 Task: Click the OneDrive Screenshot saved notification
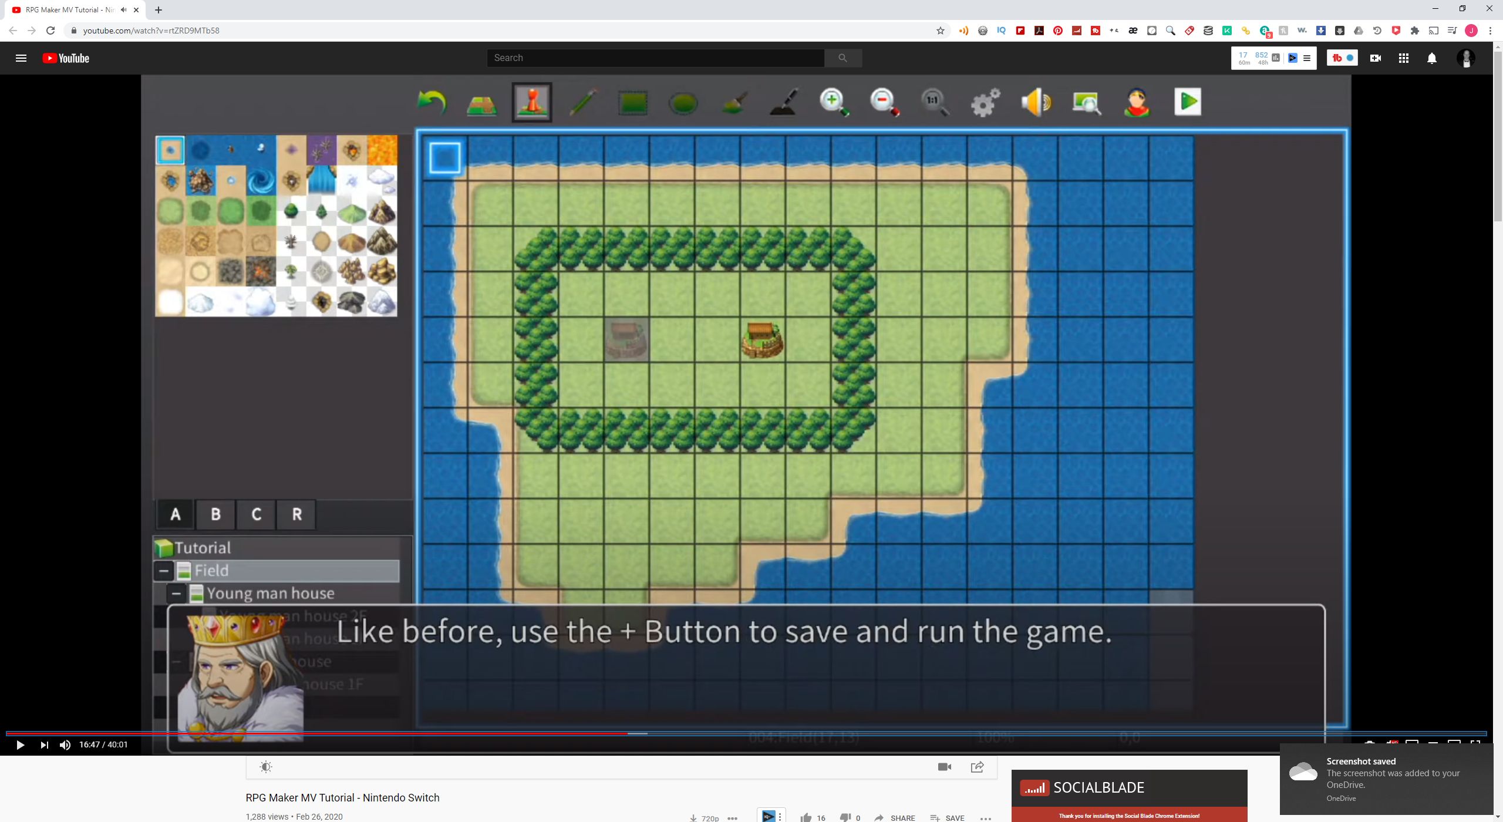(x=1387, y=779)
